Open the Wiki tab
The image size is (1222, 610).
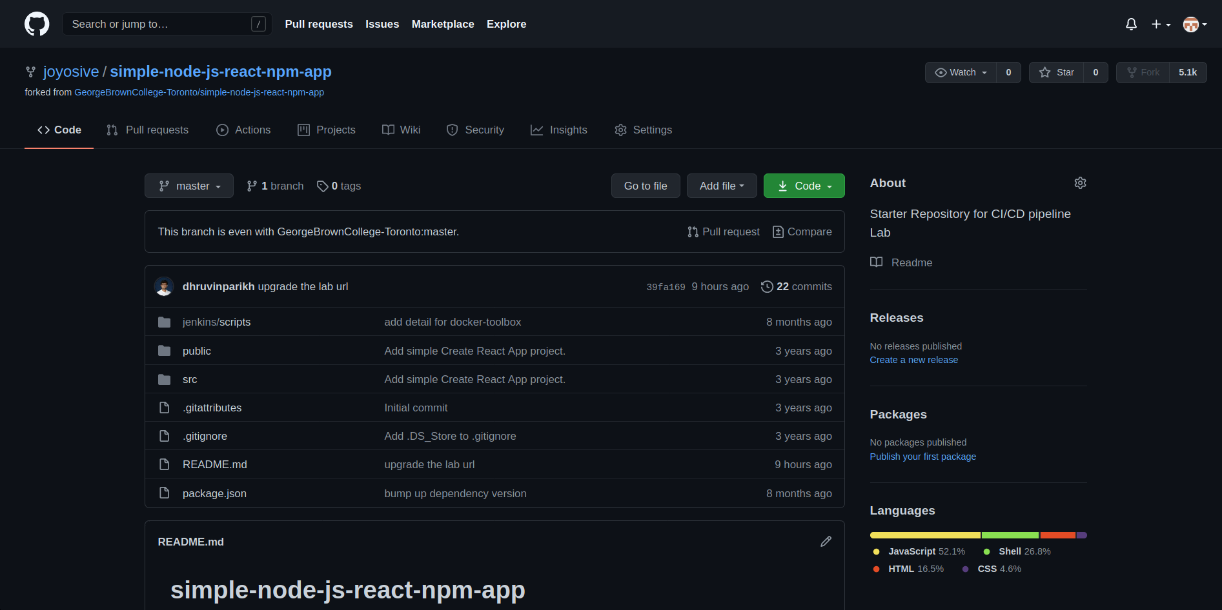pyautogui.click(x=401, y=130)
